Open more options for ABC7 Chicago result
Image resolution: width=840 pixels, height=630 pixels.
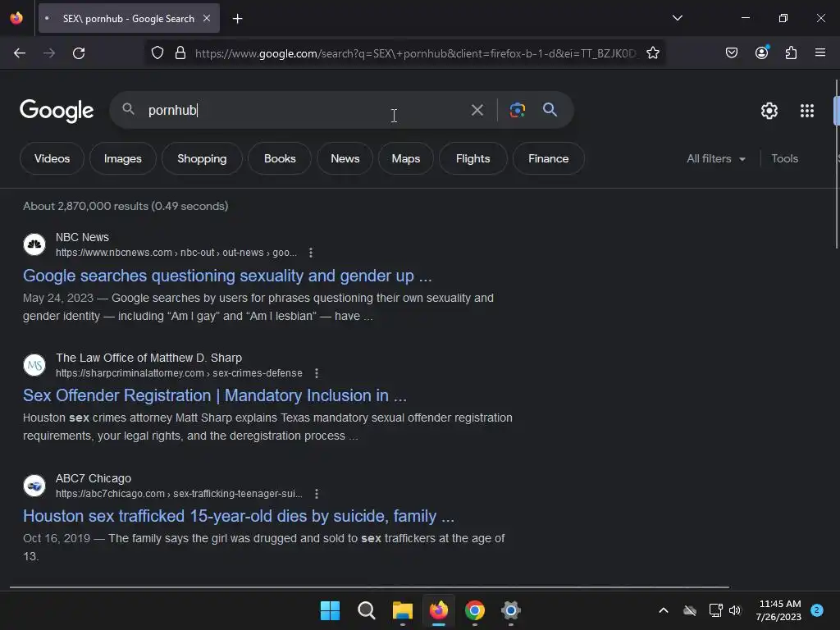click(x=317, y=493)
